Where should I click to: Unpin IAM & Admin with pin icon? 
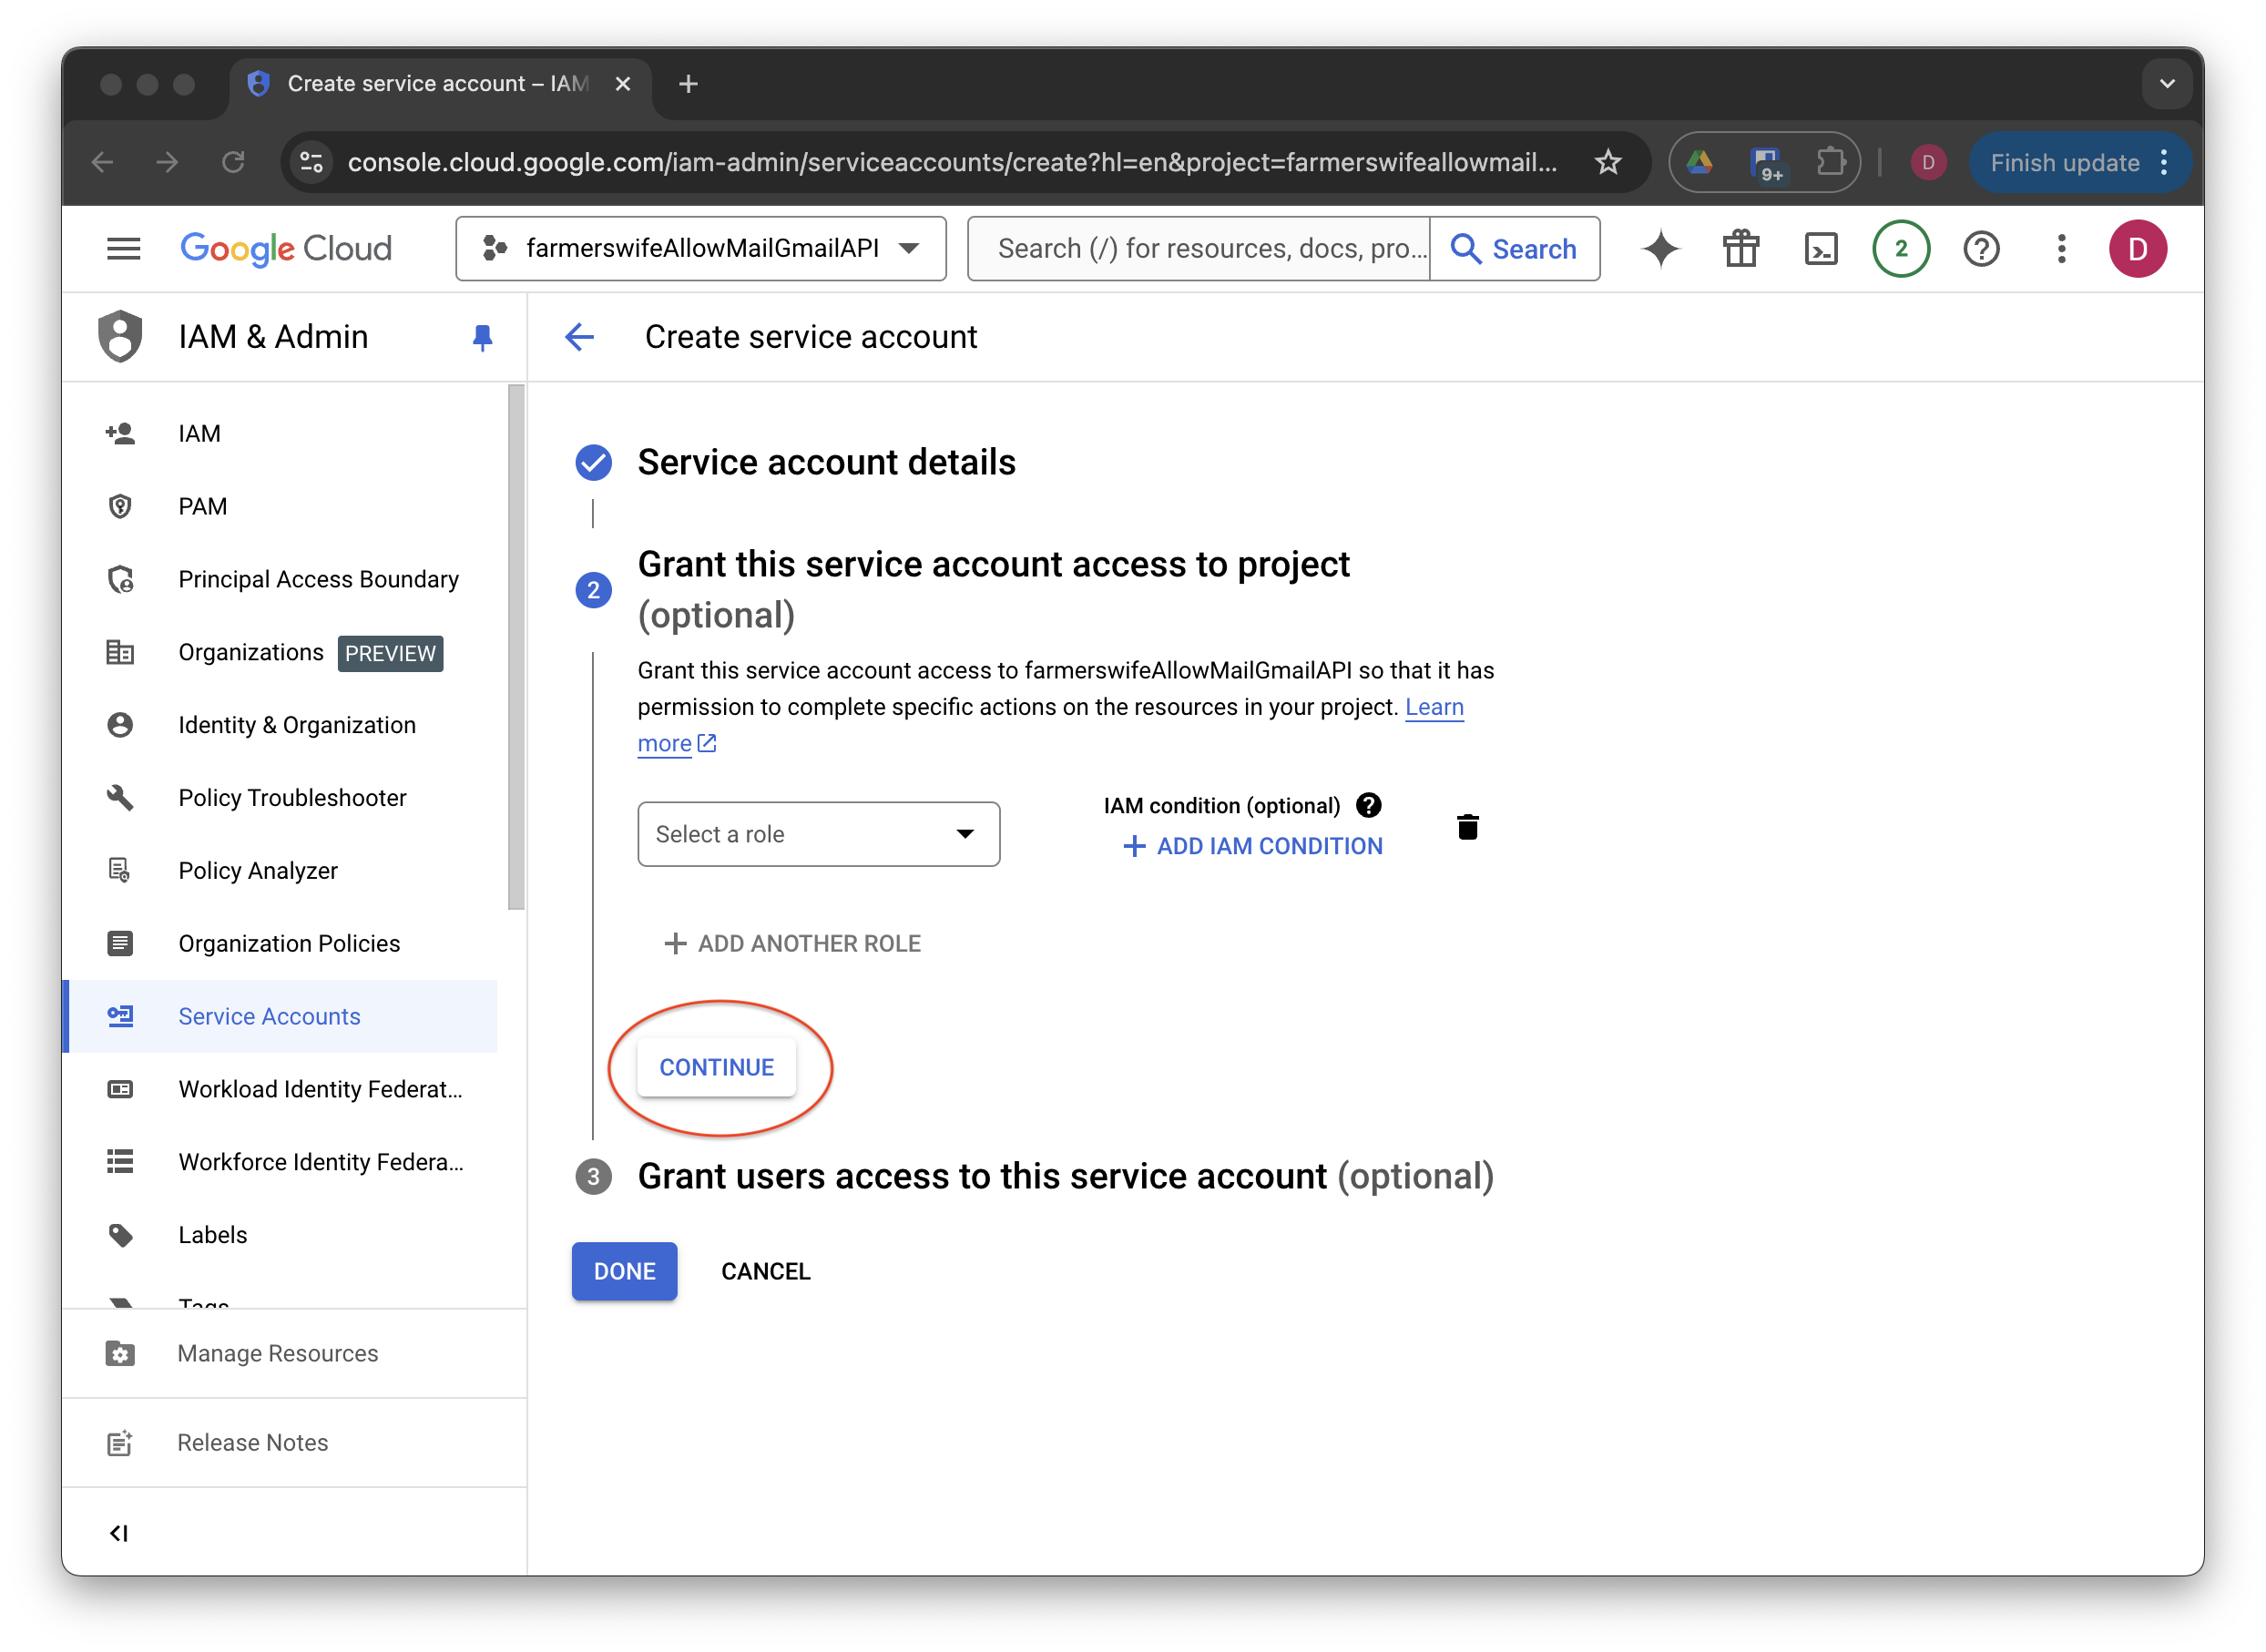[x=482, y=338]
